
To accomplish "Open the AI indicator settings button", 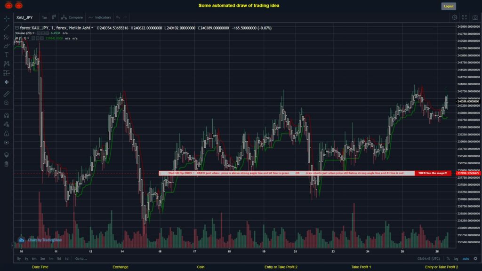I will click(38, 39).
